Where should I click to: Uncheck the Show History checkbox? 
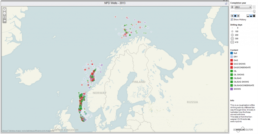point(232,19)
